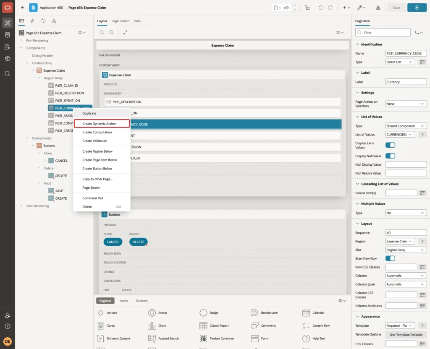The width and height of the screenshot is (430, 349).
Task: Click the search magnifier in left sidebar
Action: [8, 74]
